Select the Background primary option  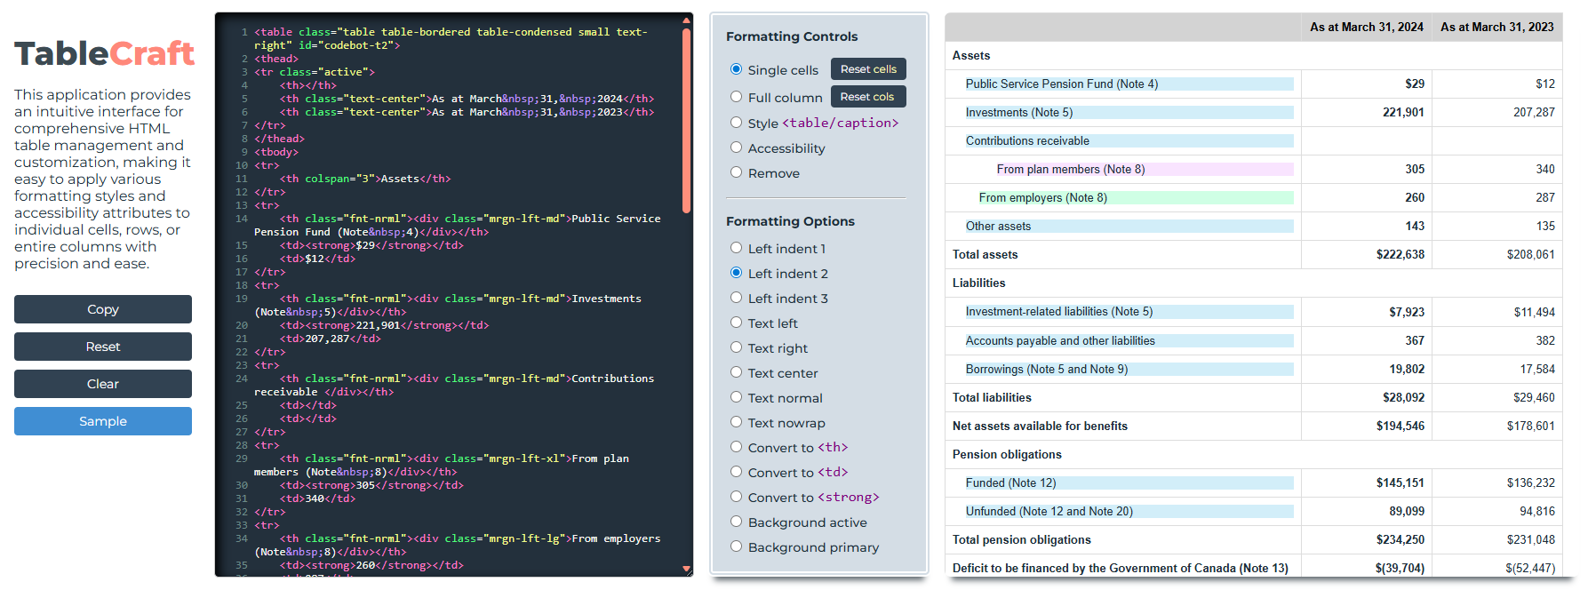point(736,546)
